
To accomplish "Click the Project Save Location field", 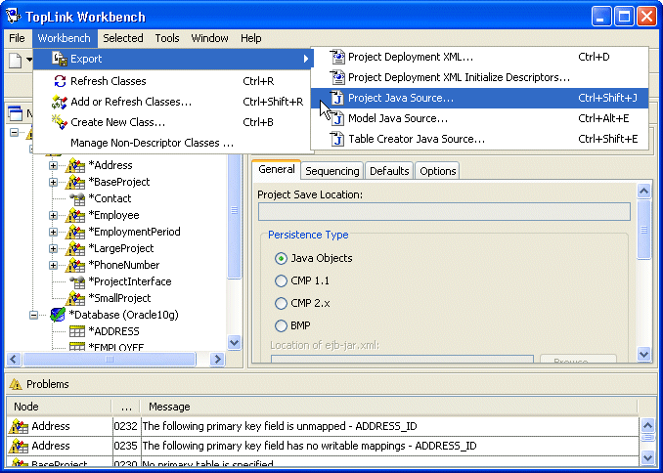I will click(x=444, y=211).
